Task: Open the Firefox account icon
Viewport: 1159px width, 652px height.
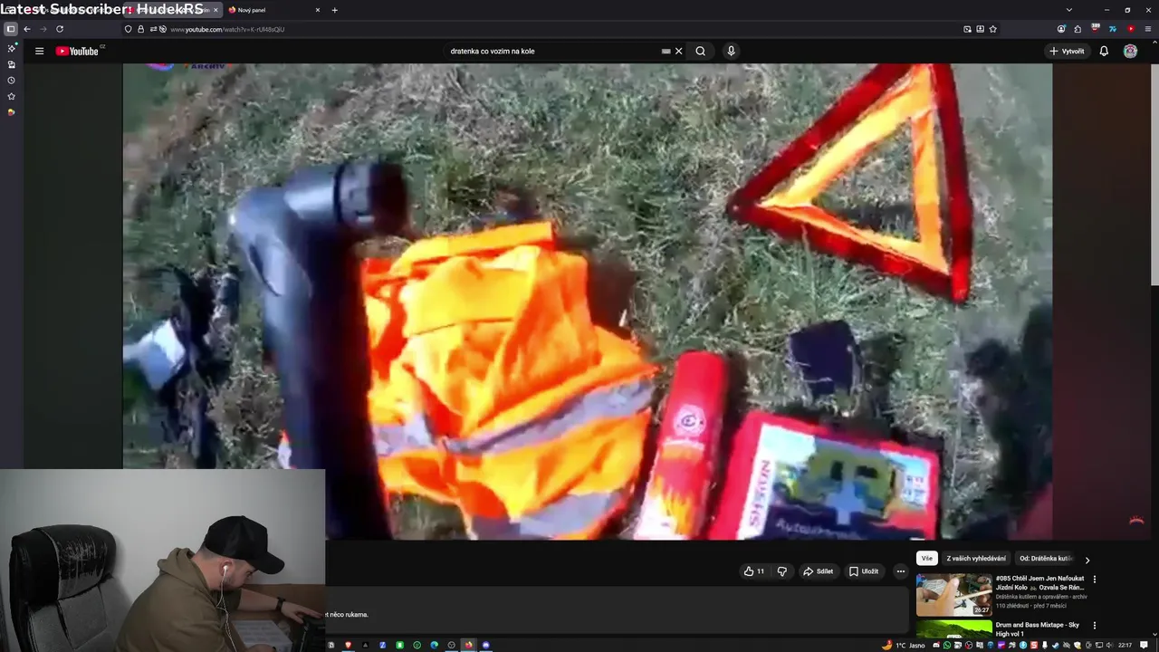Action: [1061, 29]
